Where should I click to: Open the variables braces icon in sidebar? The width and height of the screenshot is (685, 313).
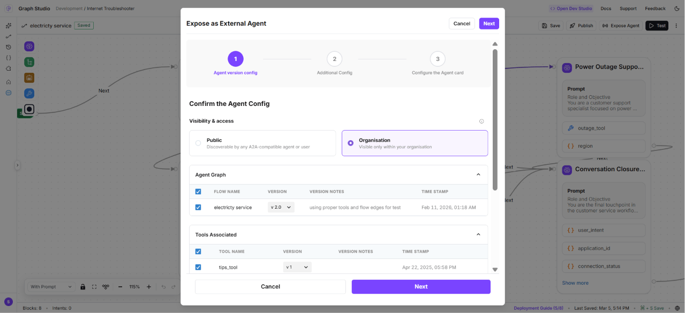point(9,58)
